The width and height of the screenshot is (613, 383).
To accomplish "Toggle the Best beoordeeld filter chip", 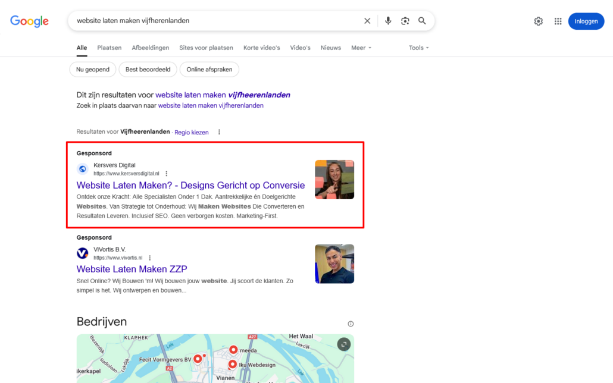I will (x=148, y=70).
